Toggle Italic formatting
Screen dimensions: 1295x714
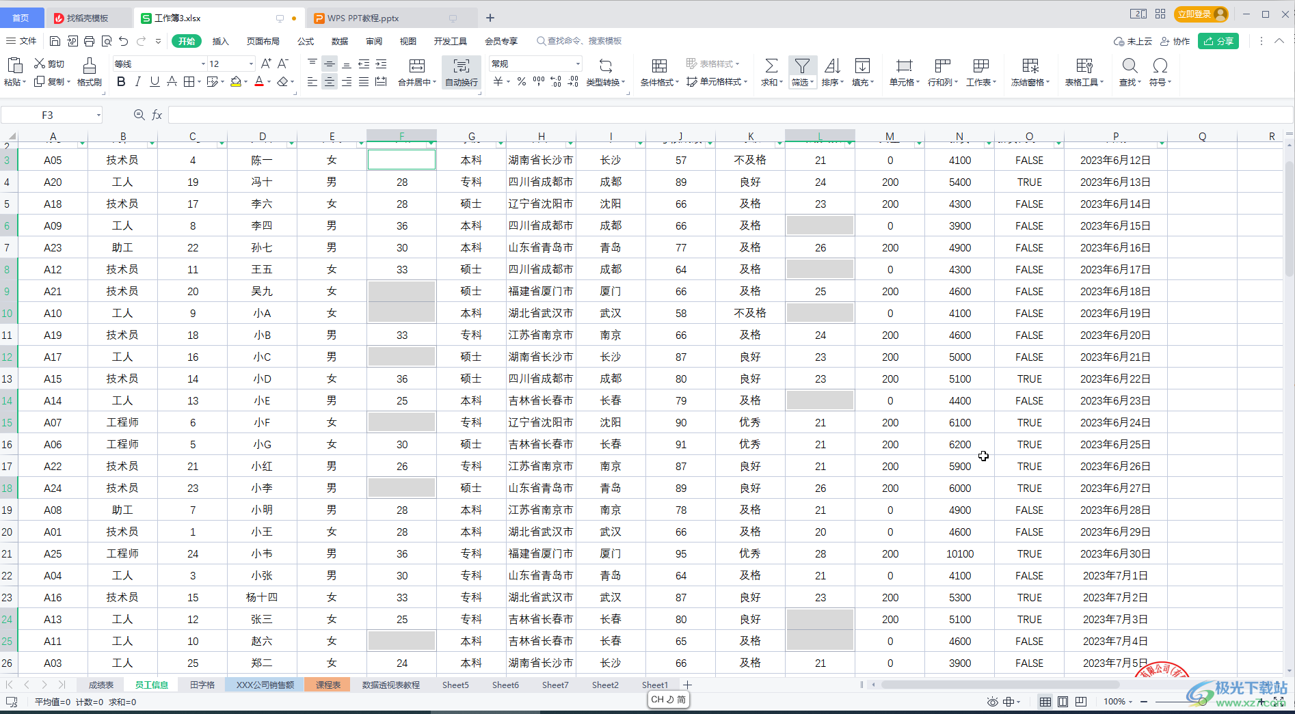(138, 82)
